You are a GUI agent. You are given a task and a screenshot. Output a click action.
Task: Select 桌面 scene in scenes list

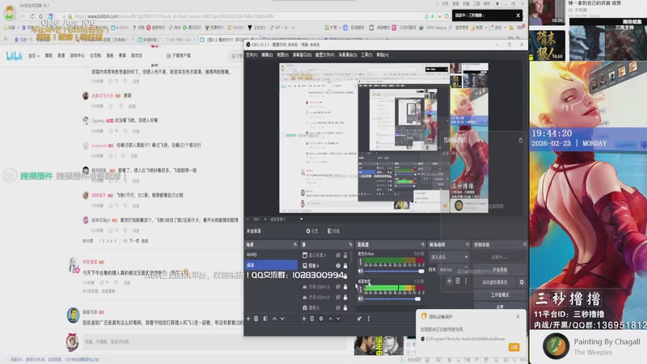click(x=272, y=265)
